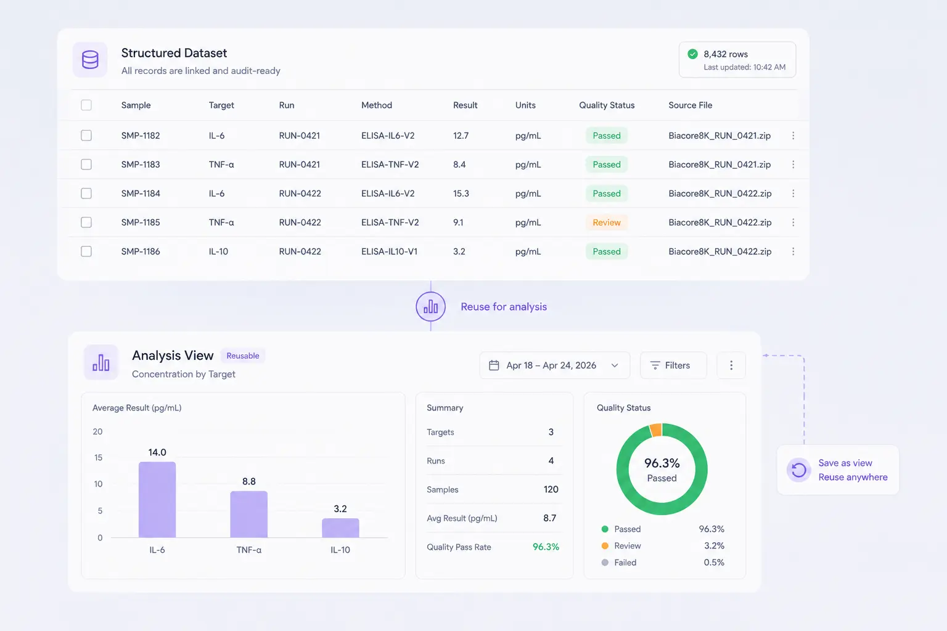Image resolution: width=947 pixels, height=631 pixels.
Task: Open the Analysis View three-dot menu
Action: click(x=731, y=365)
